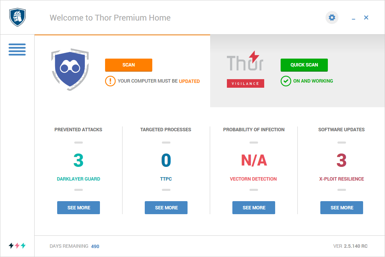Run the green Quick Scan button
Image resolution: width=385 pixels, height=257 pixels.
click(x=304, y=65)
